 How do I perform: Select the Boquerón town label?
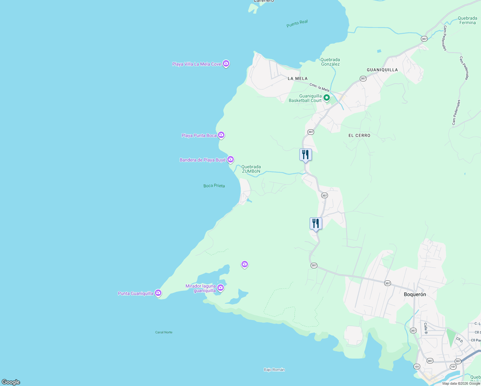pyautogui.click(x=414, y=295)
